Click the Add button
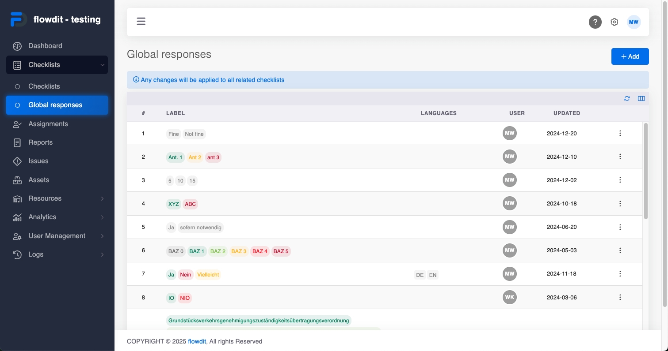Viewport: 668px width, 351px height. tap(630, 56)
